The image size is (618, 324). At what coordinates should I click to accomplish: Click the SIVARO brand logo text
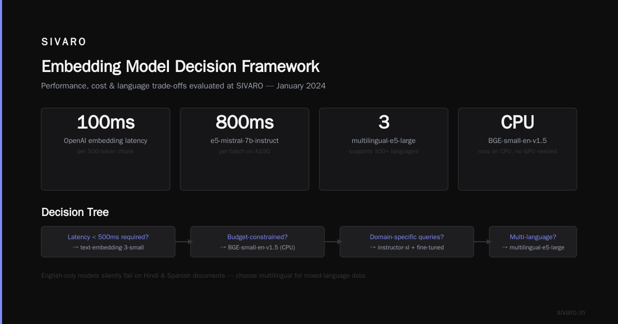tap(64, 42)
